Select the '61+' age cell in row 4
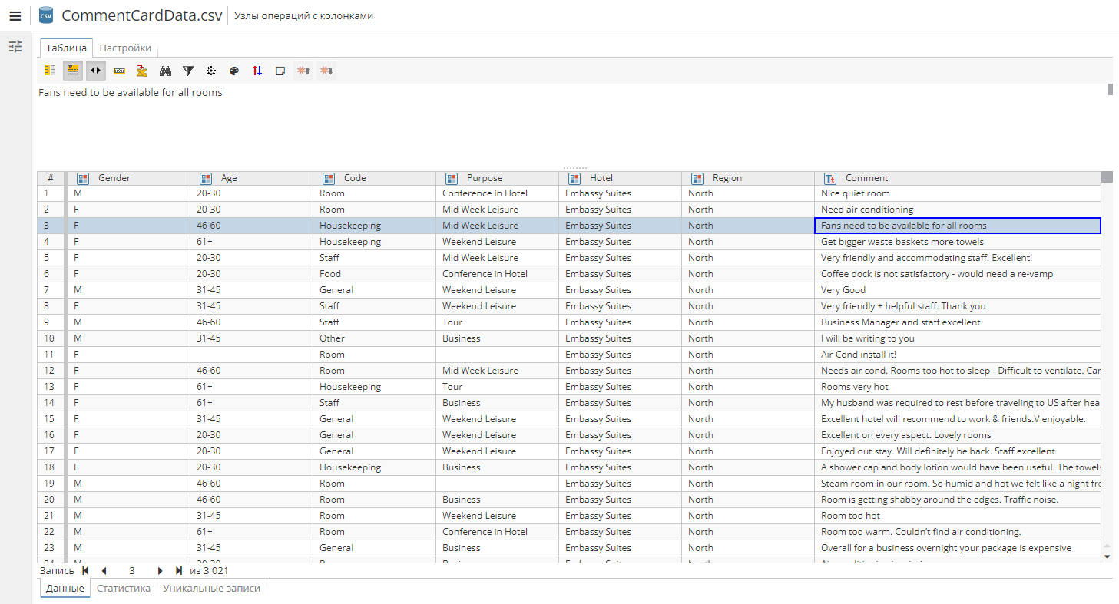 [x=252, y=242]
